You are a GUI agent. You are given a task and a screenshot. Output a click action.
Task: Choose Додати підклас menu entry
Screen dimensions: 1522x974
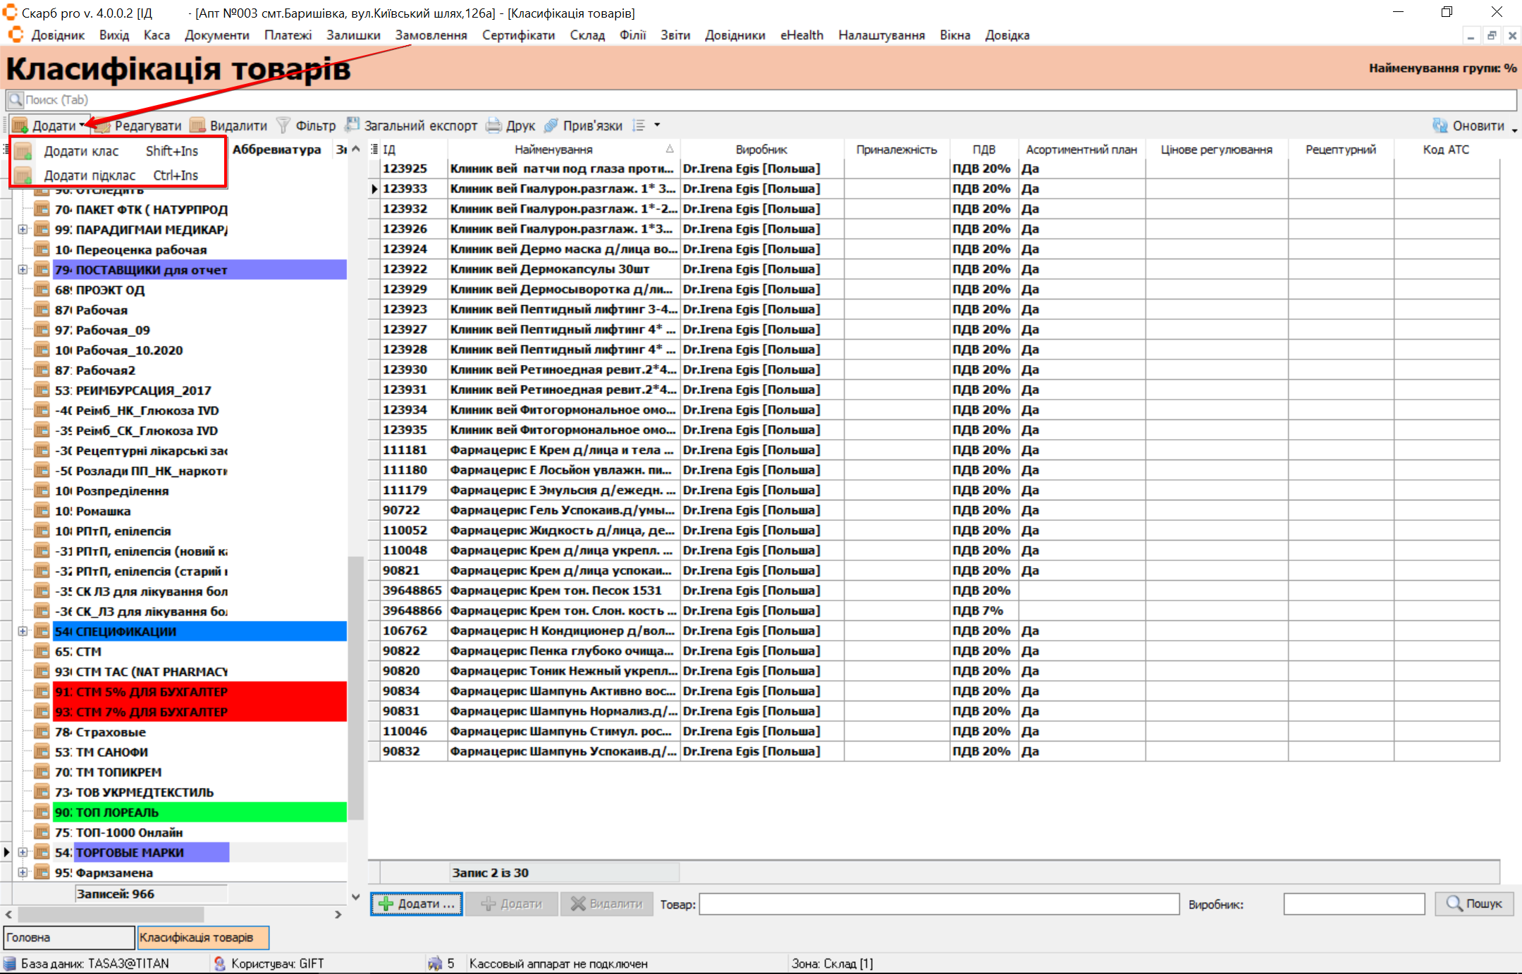coord(90,175)
